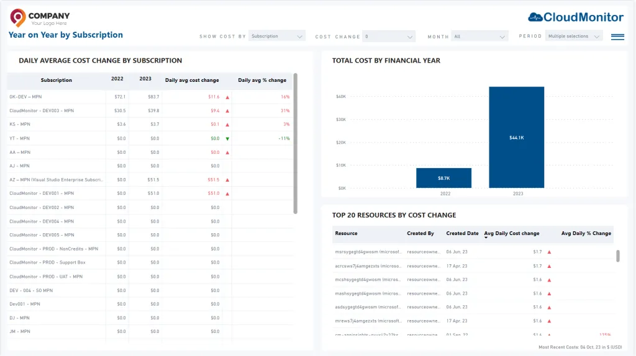This screenshot has width=636, height=356.
Task: Sort by Created By column header
Action: (420, 233)
